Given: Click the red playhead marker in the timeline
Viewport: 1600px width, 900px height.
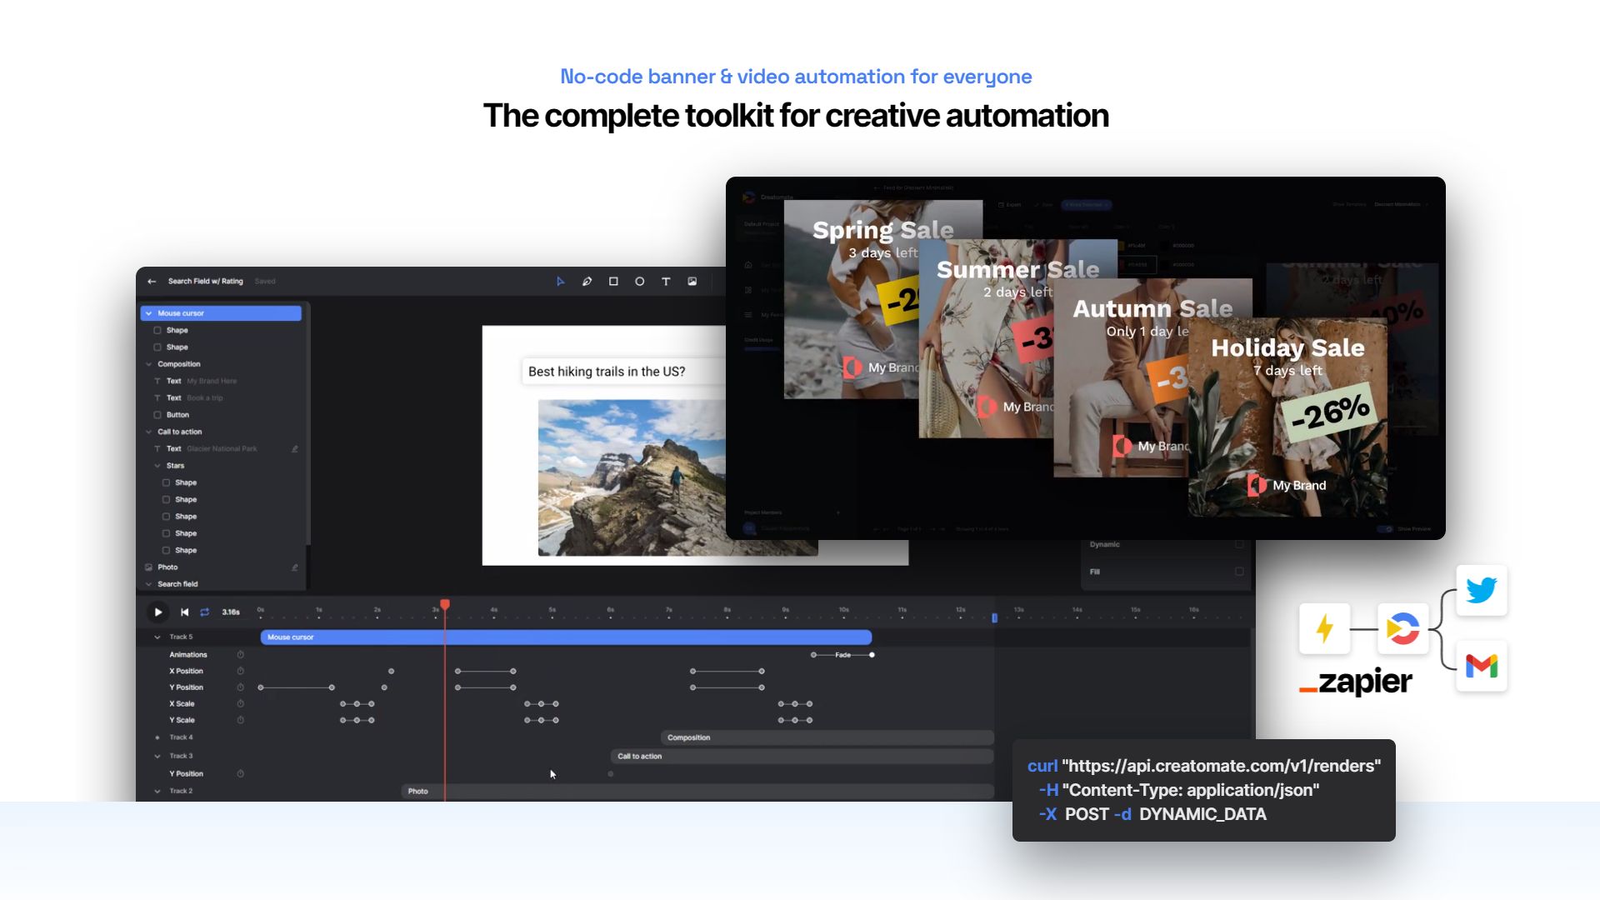Looking at the screenshot, I should point(445,603).
